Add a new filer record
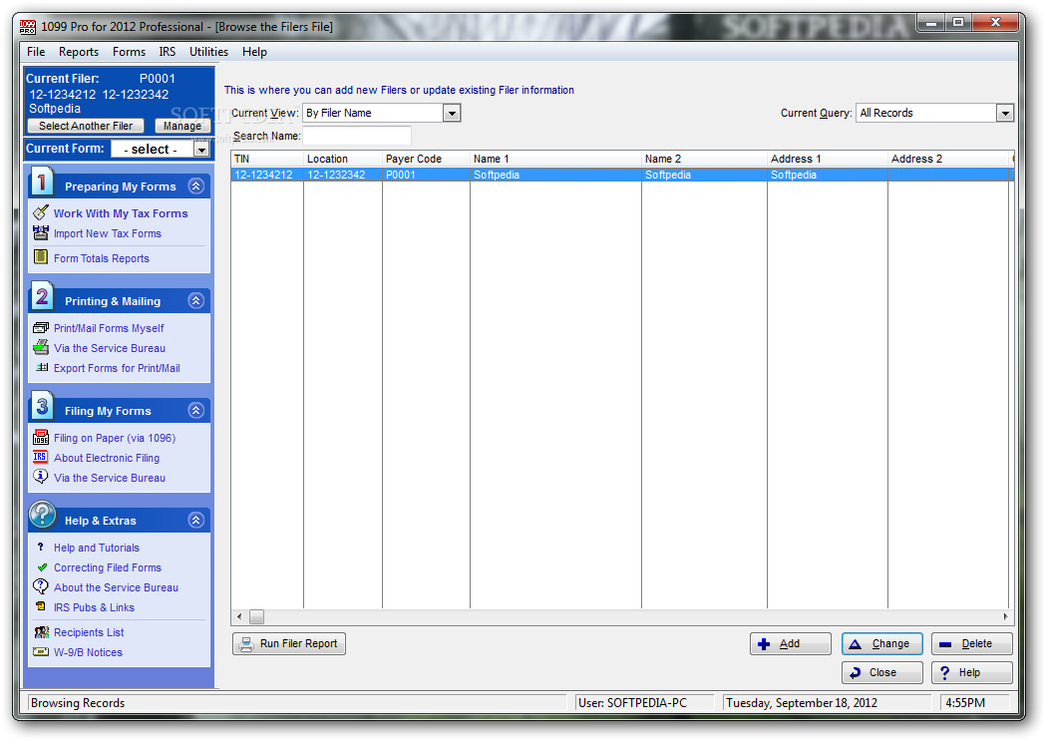Viewport: 1046px width, 741px height. point(791,643)
